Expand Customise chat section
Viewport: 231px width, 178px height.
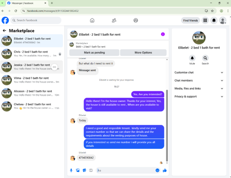pyautogui.click(x=199, y=73)
